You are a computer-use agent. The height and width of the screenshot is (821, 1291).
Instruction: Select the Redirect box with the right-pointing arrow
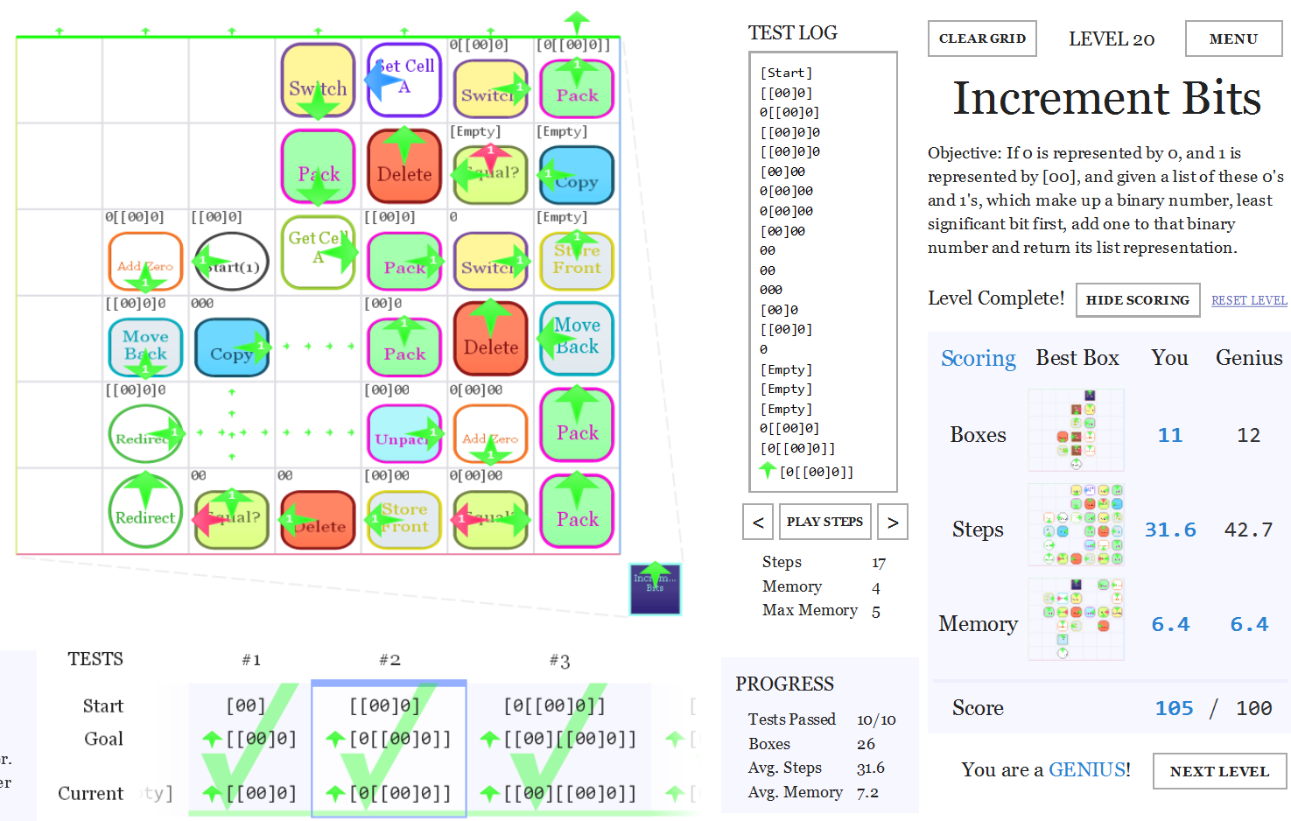pos(145,433)
